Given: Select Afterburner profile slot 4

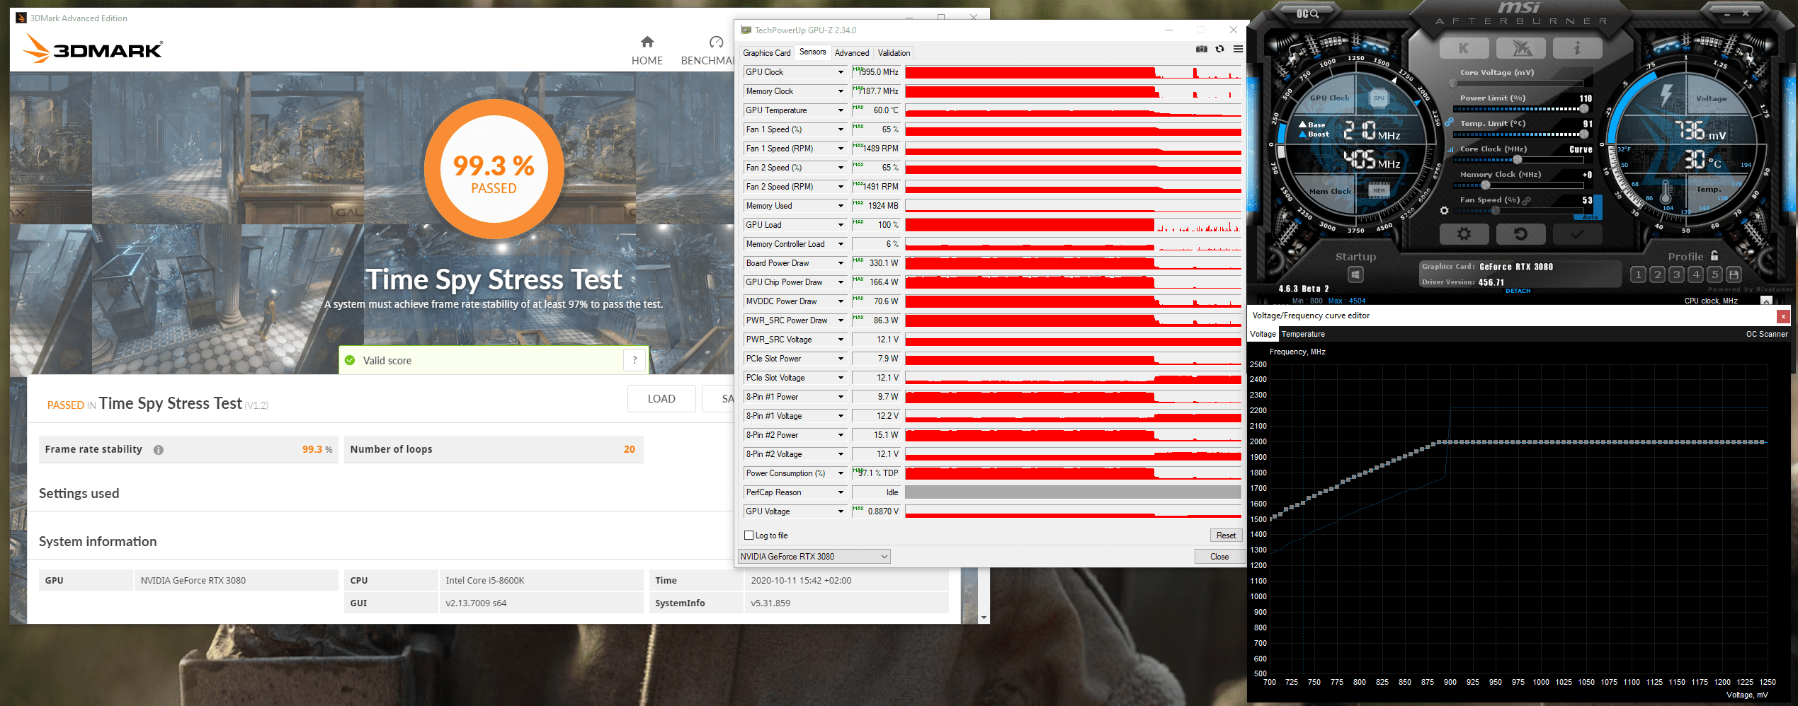Looking at the screenshot, I should pyautogui.click(x=1695, y=274).
